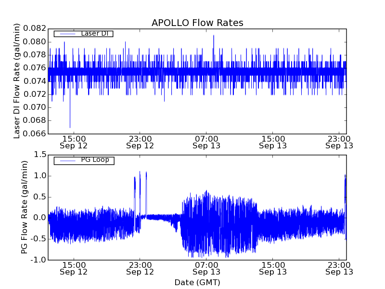Click "07:00 Sep 13" under the PG Loop plot

pyautogui.click(x=206, y=268)
